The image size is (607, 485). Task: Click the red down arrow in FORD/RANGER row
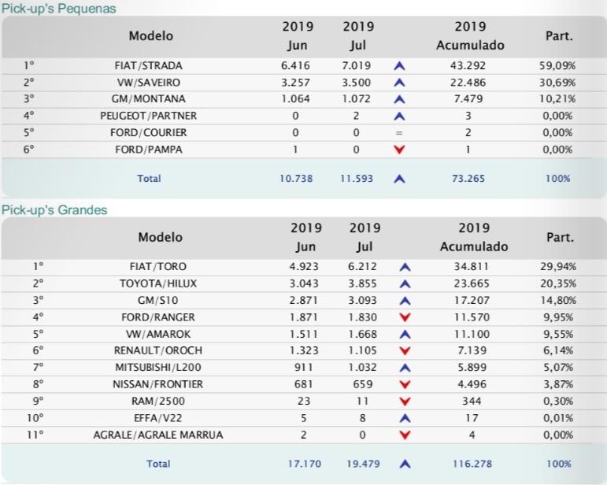coord(405,318)
